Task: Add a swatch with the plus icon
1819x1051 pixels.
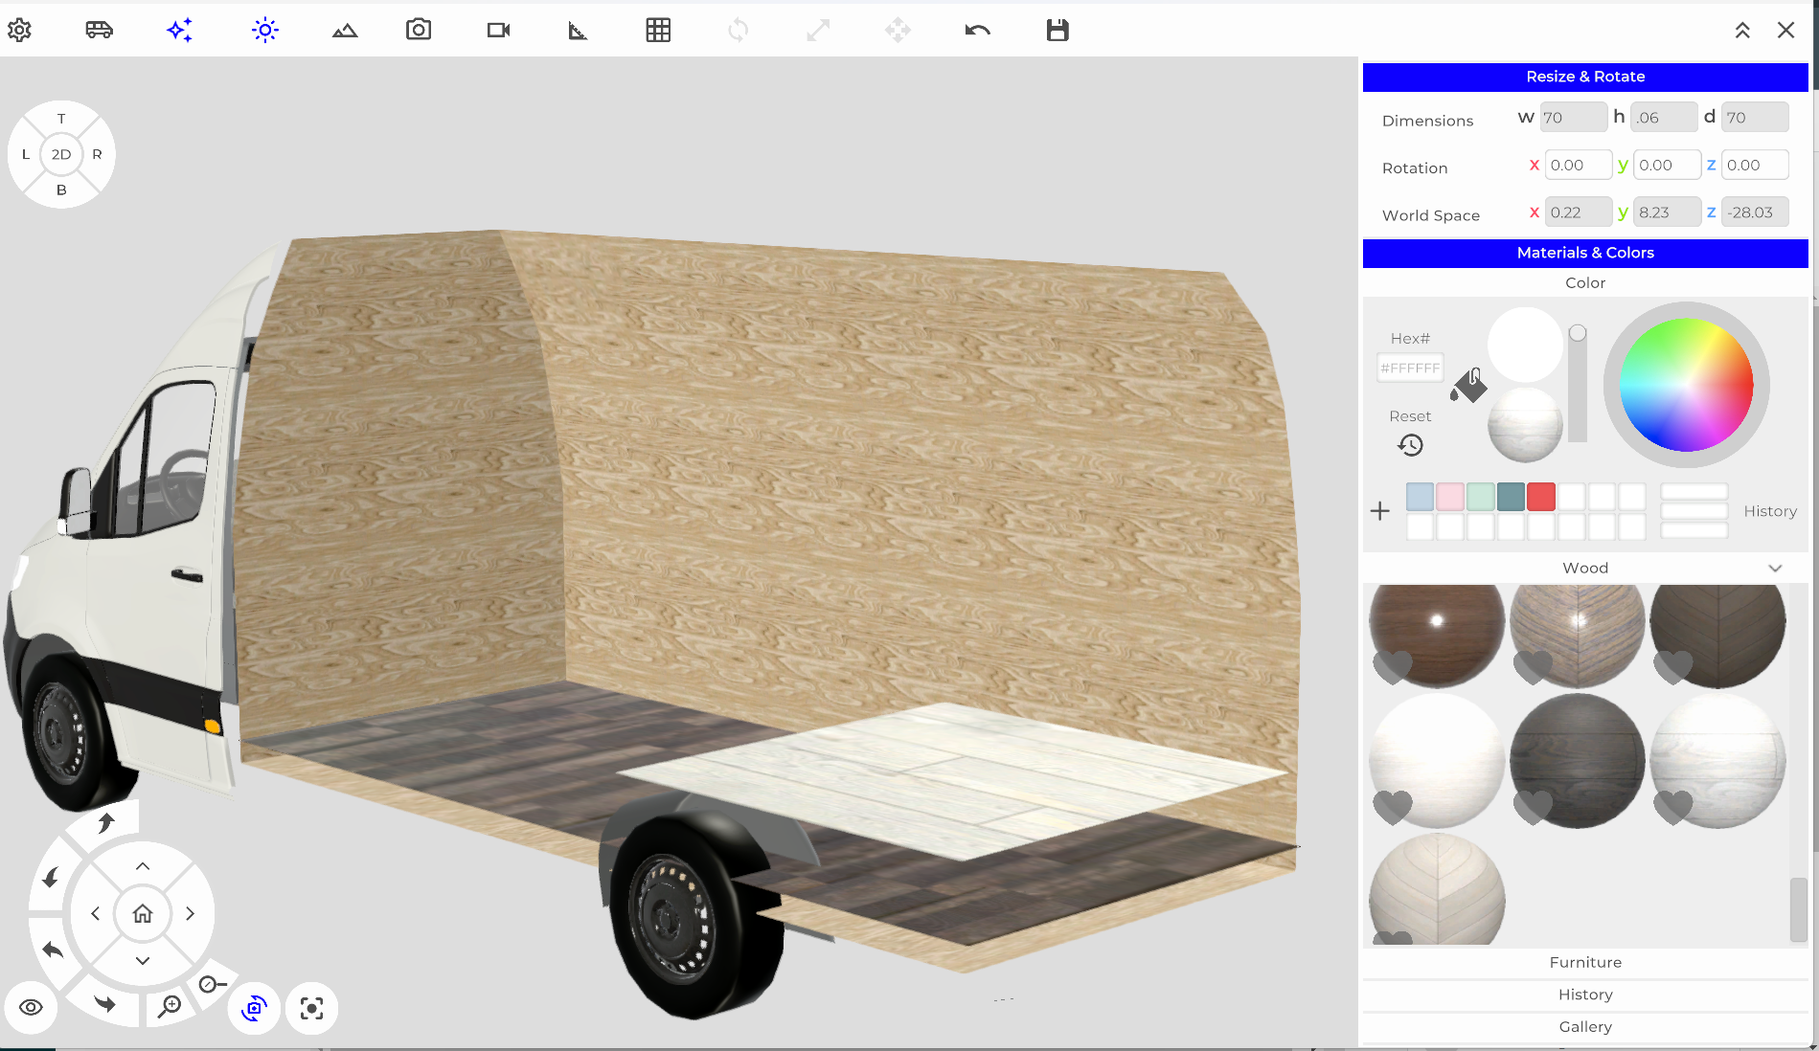Action: point(1379,511)
